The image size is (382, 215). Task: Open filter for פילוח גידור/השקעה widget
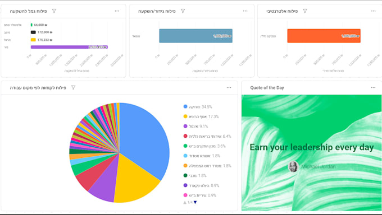coord(183,11)
